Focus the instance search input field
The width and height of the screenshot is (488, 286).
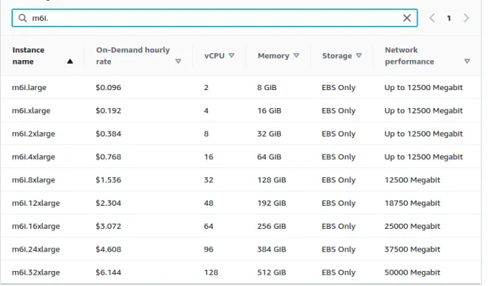pos(215,18)
